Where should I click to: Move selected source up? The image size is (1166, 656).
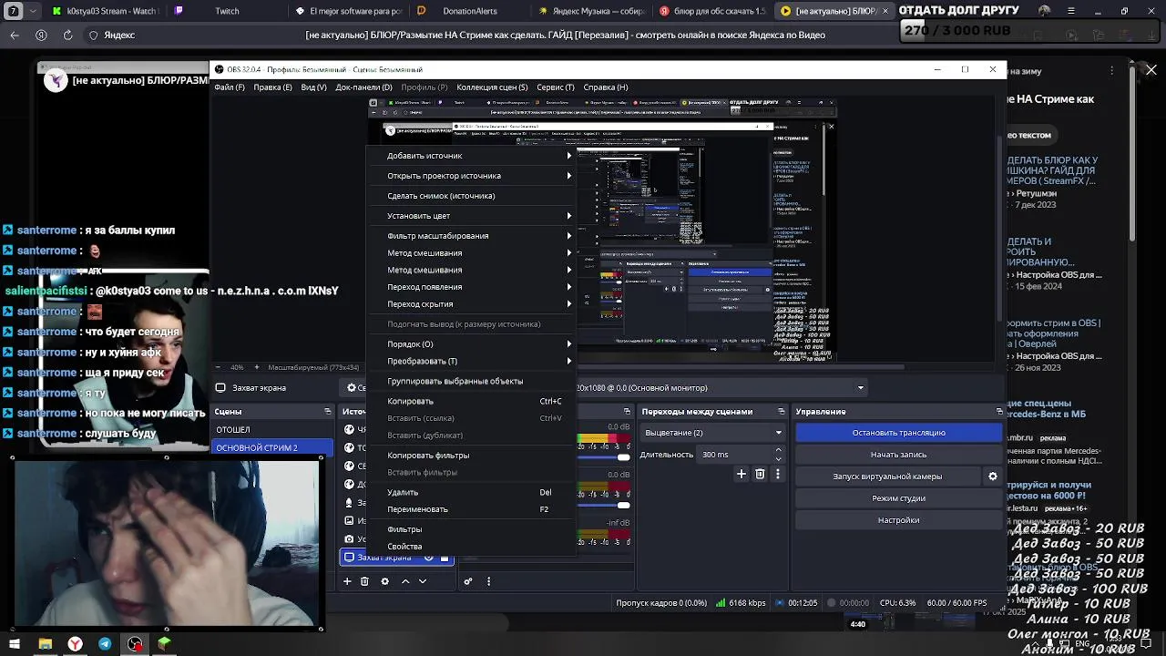[x=405, y=581]
